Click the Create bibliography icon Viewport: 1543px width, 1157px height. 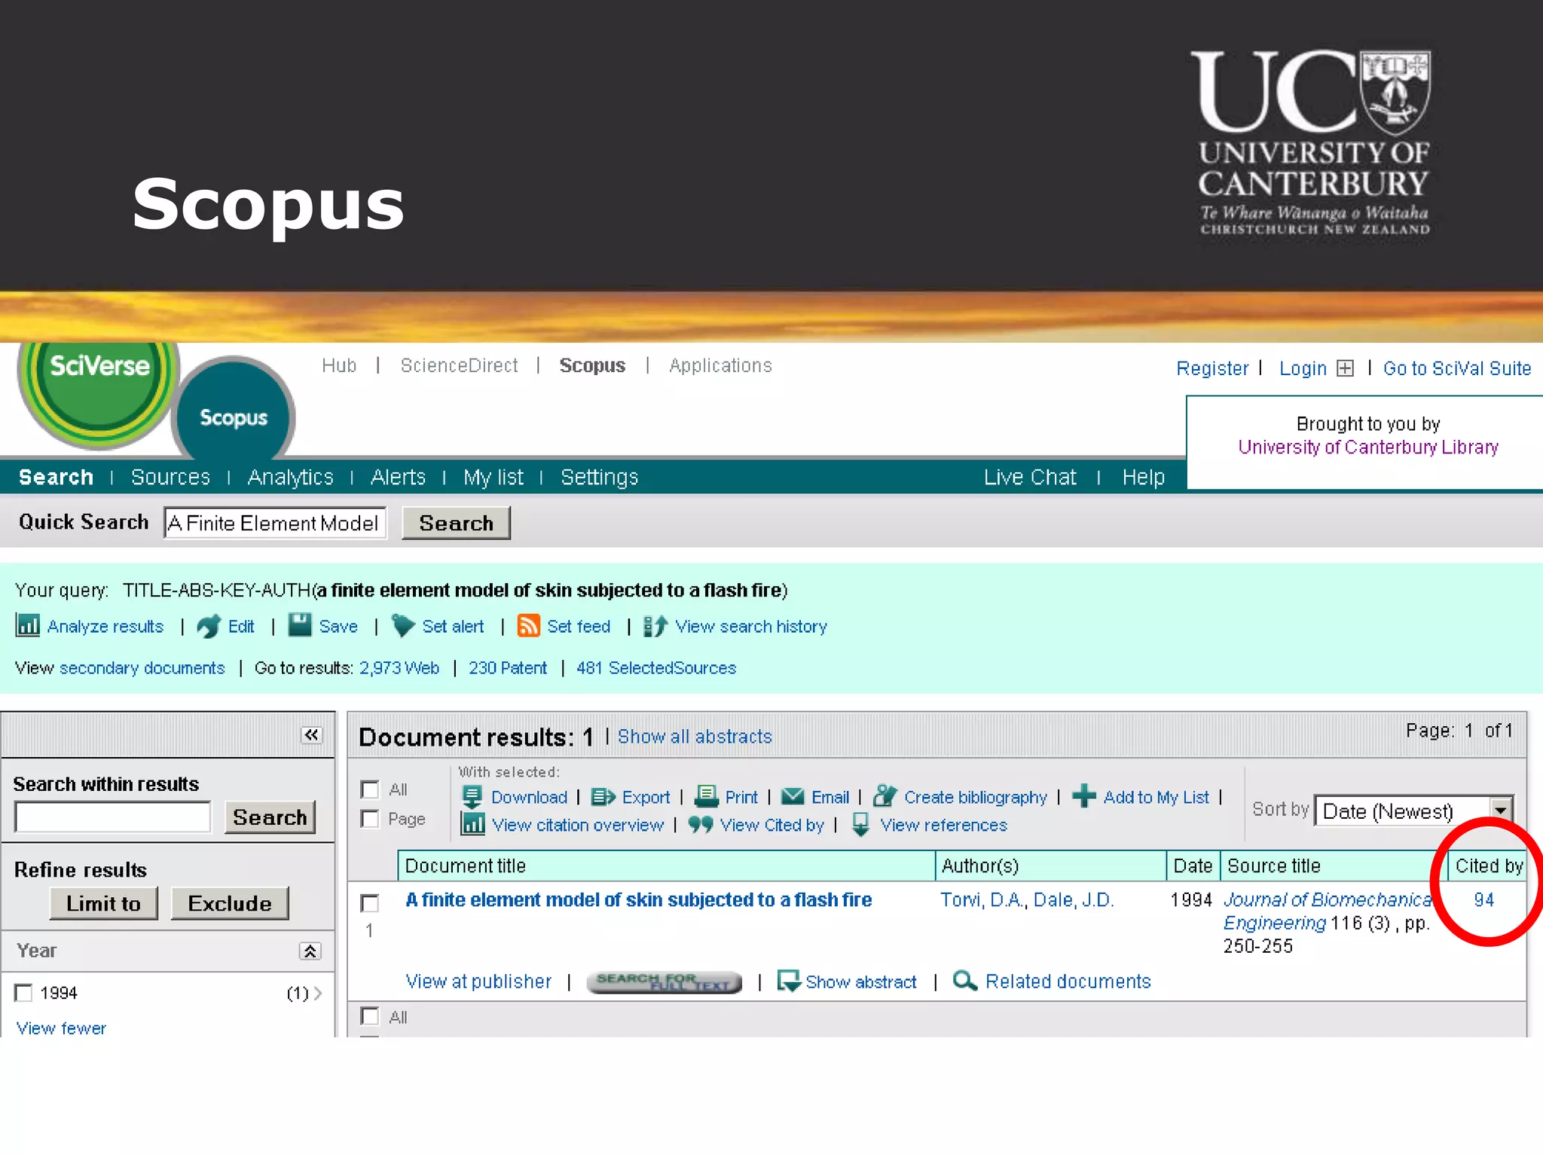click(x=885, y=796)
